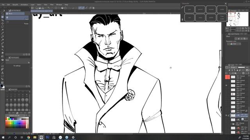Open the Filter menu
Image resolution: width=250 pixels, height=140 pixels.
point(52,5)
